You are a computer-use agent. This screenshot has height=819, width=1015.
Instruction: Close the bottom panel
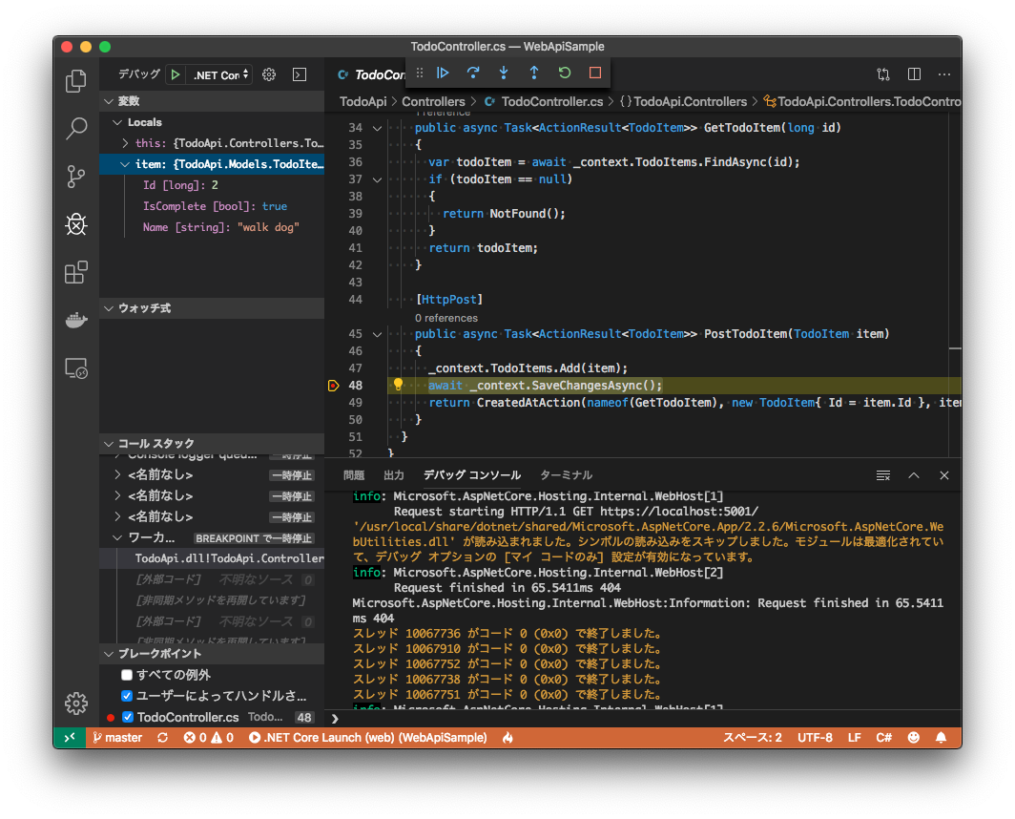(x=944, y=475)
